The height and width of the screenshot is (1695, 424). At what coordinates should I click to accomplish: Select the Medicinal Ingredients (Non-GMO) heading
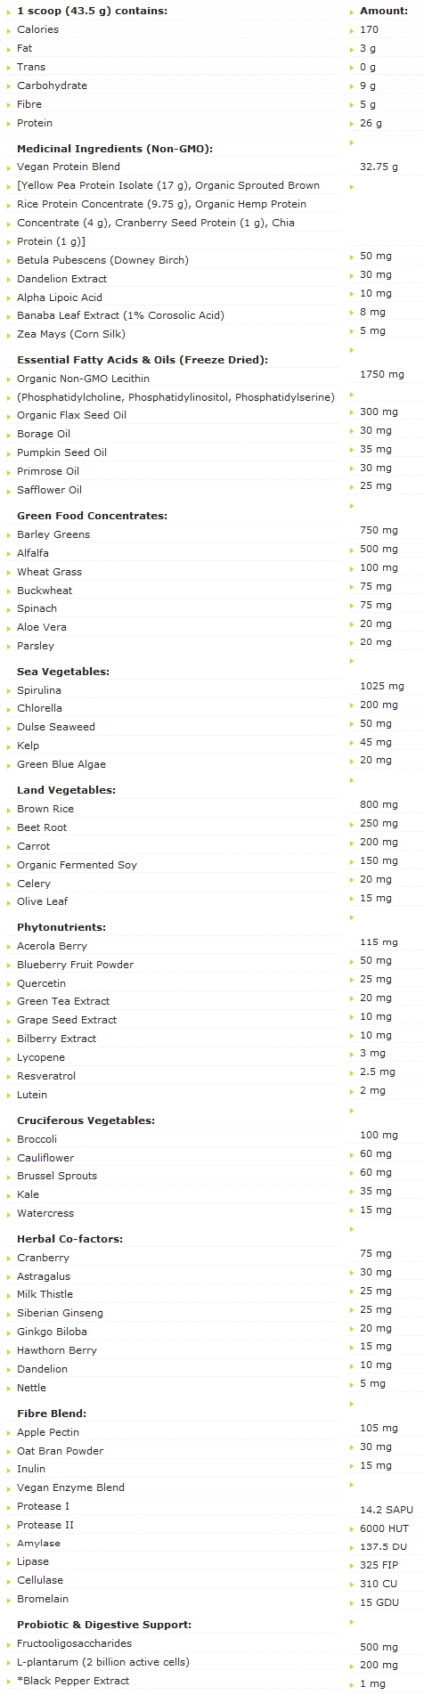[x=115, y=149]
